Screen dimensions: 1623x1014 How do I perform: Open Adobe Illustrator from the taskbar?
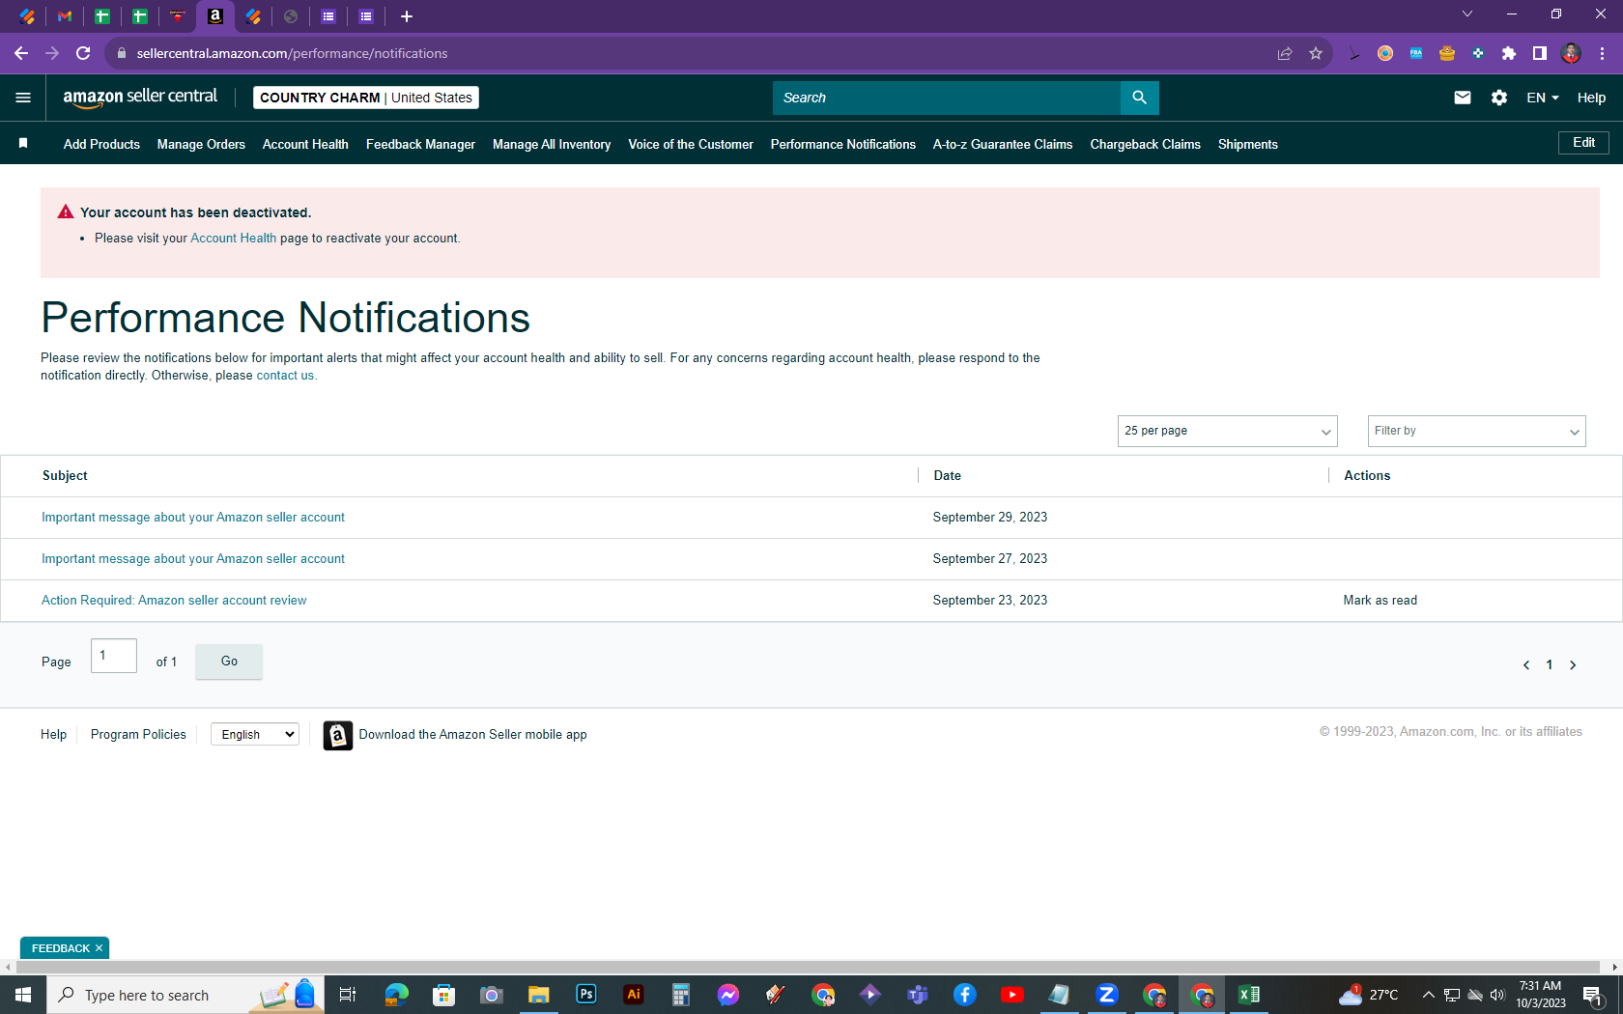(x=634, y=995)
